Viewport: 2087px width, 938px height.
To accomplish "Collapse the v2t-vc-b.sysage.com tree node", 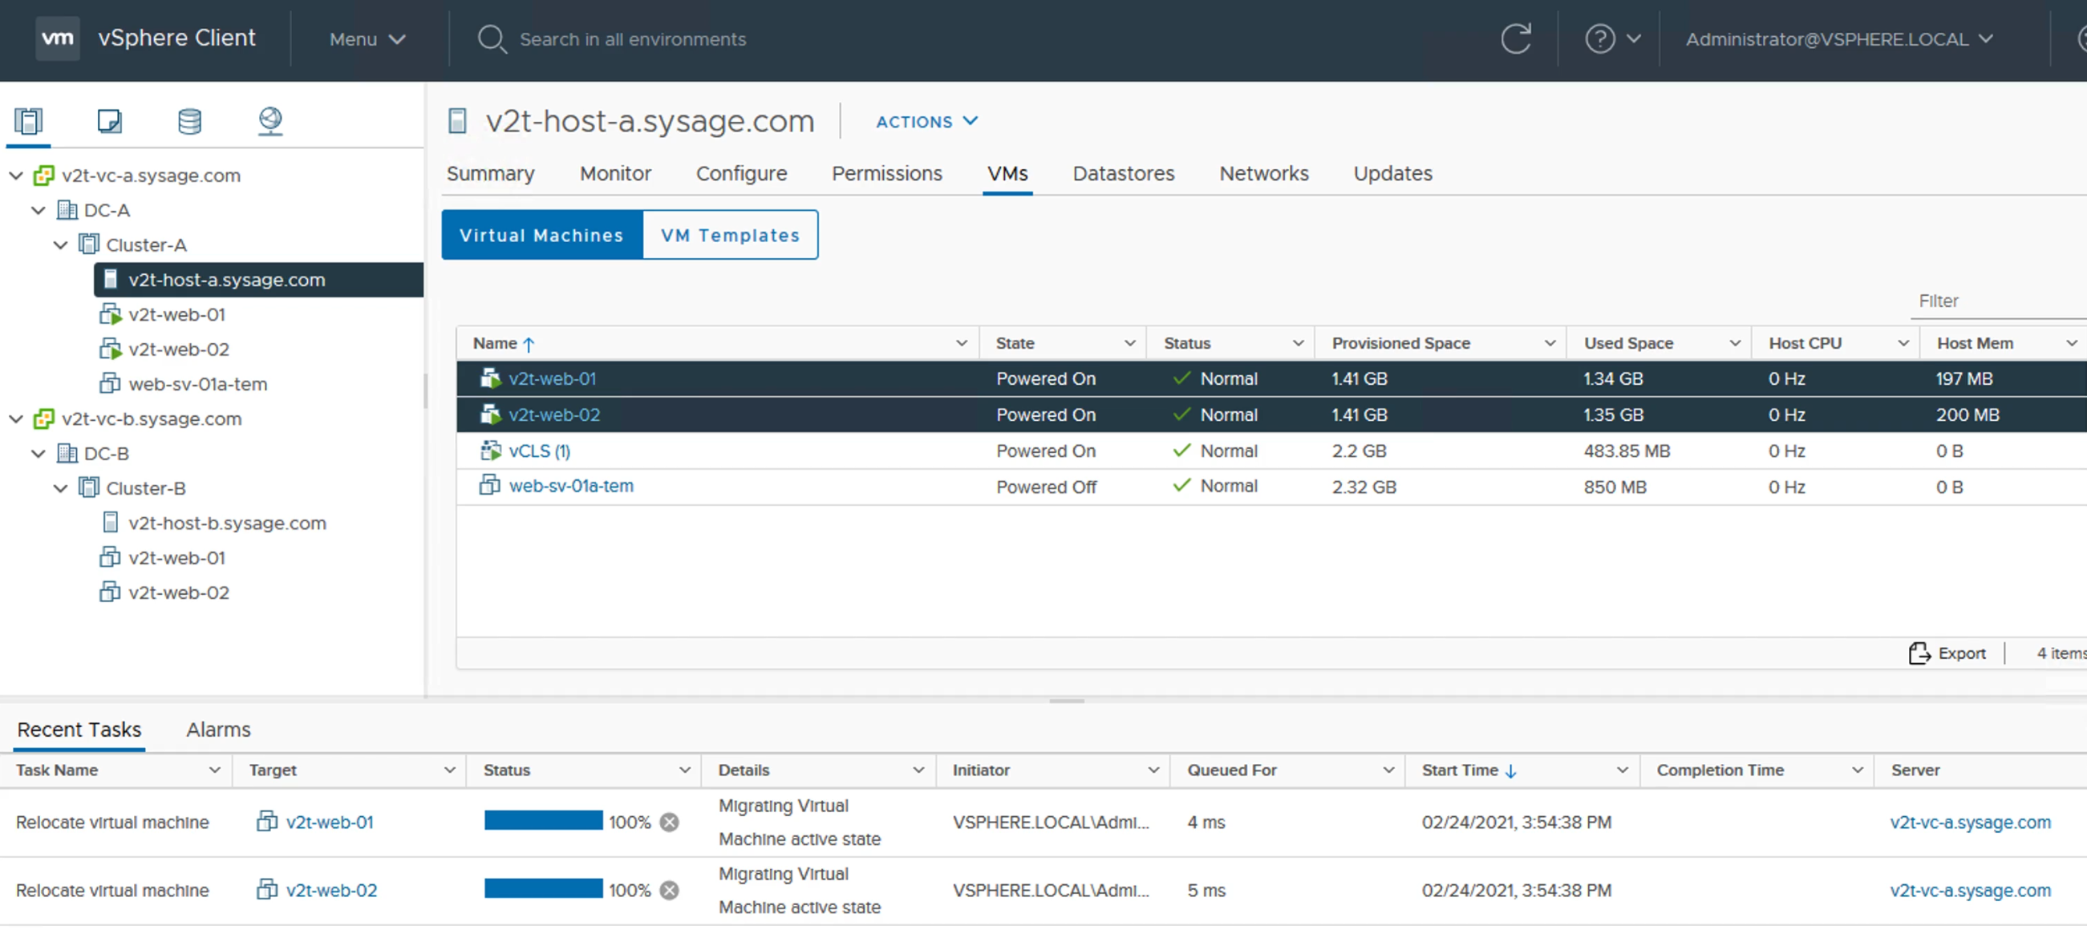I will [15, 418].
